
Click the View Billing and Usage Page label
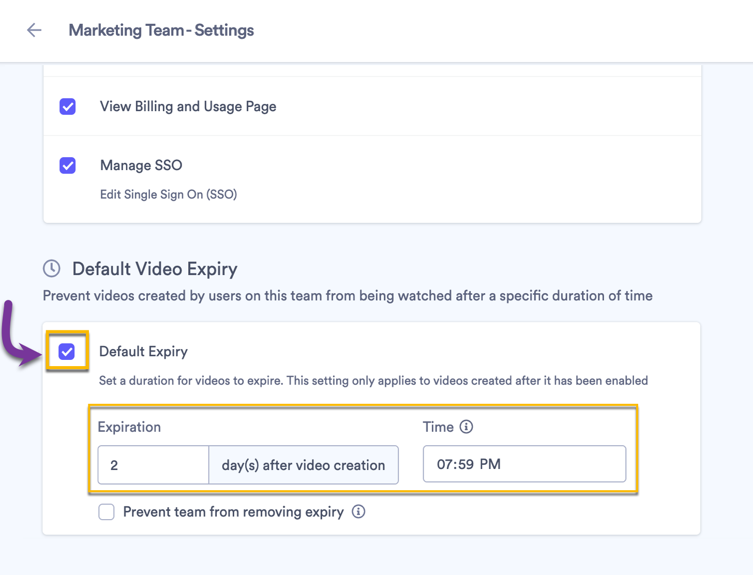188,107
